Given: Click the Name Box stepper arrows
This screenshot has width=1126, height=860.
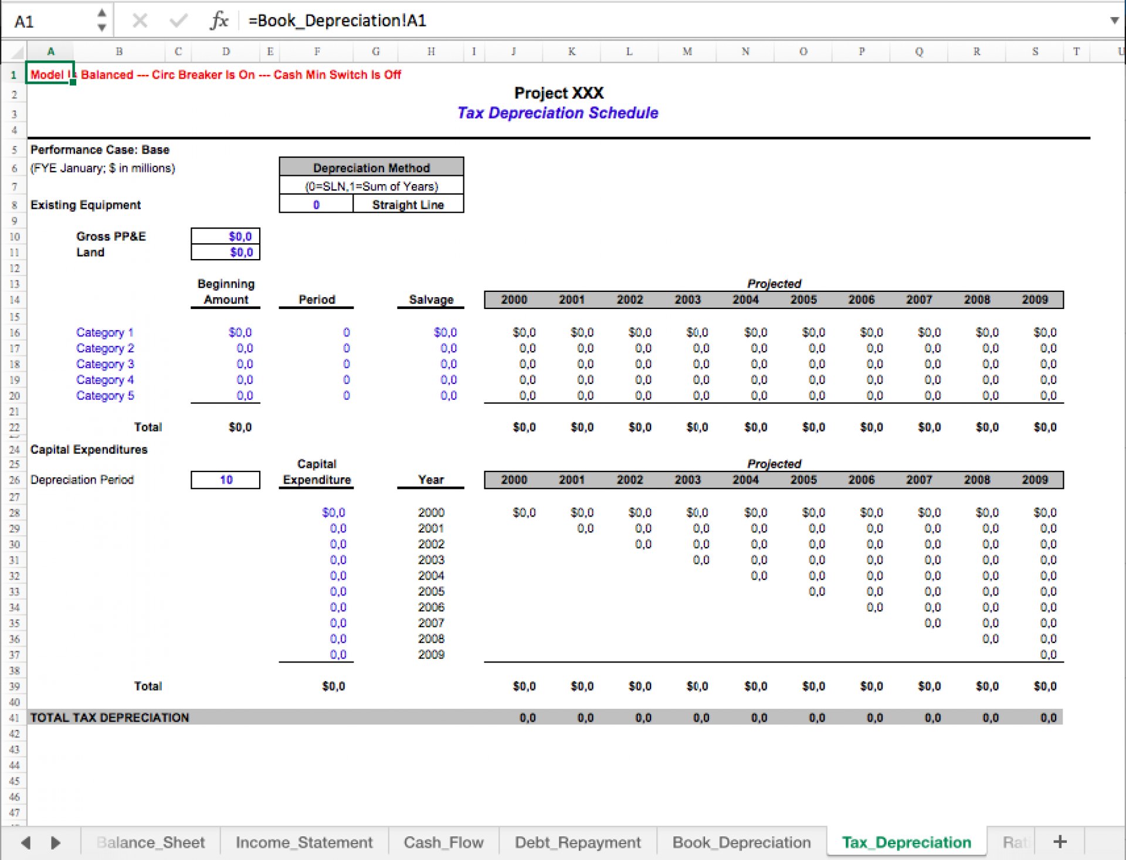Looking at the screenshot, I should tap(101, 20).
